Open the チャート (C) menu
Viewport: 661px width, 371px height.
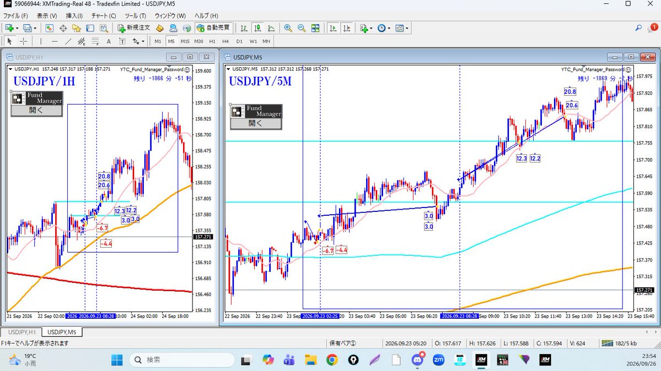tap(104, 15)
